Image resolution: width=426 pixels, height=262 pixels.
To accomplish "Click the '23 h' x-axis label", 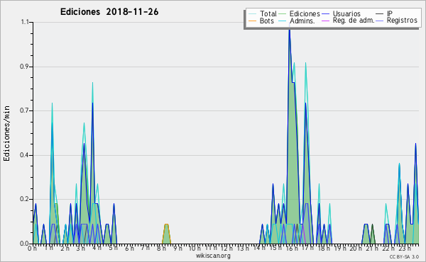I will 405,248.
